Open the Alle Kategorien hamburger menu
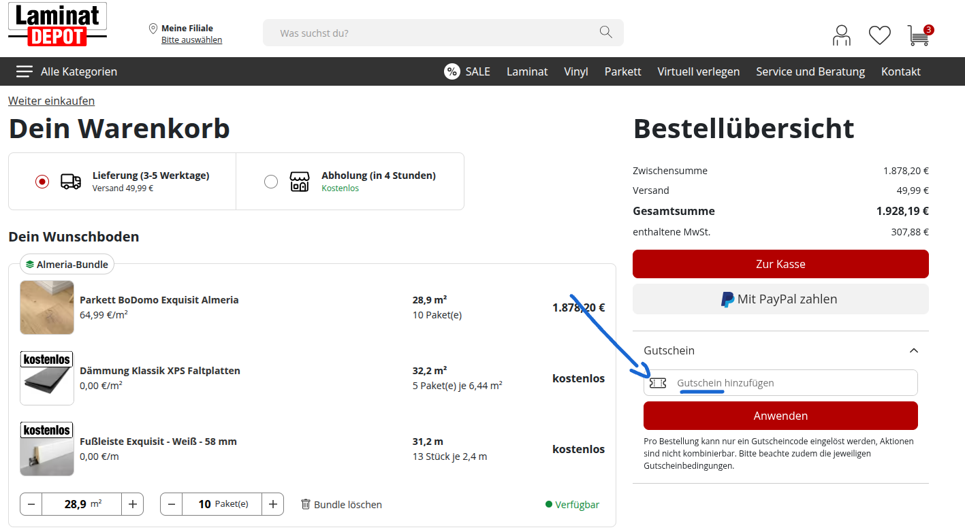 point(25,71)
